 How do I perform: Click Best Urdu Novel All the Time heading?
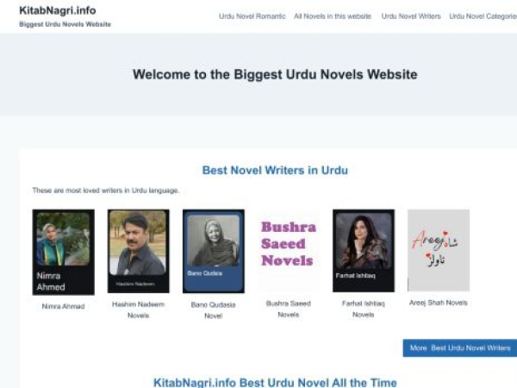tap(275, 383)
